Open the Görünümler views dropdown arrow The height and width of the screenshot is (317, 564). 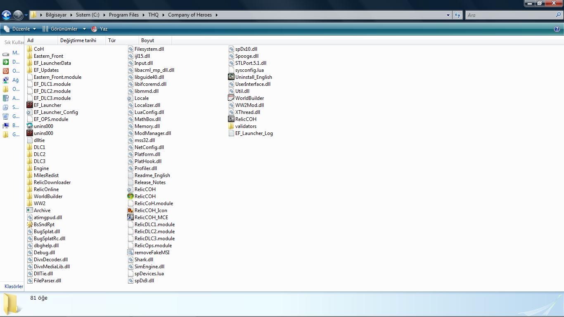(84, 29)
